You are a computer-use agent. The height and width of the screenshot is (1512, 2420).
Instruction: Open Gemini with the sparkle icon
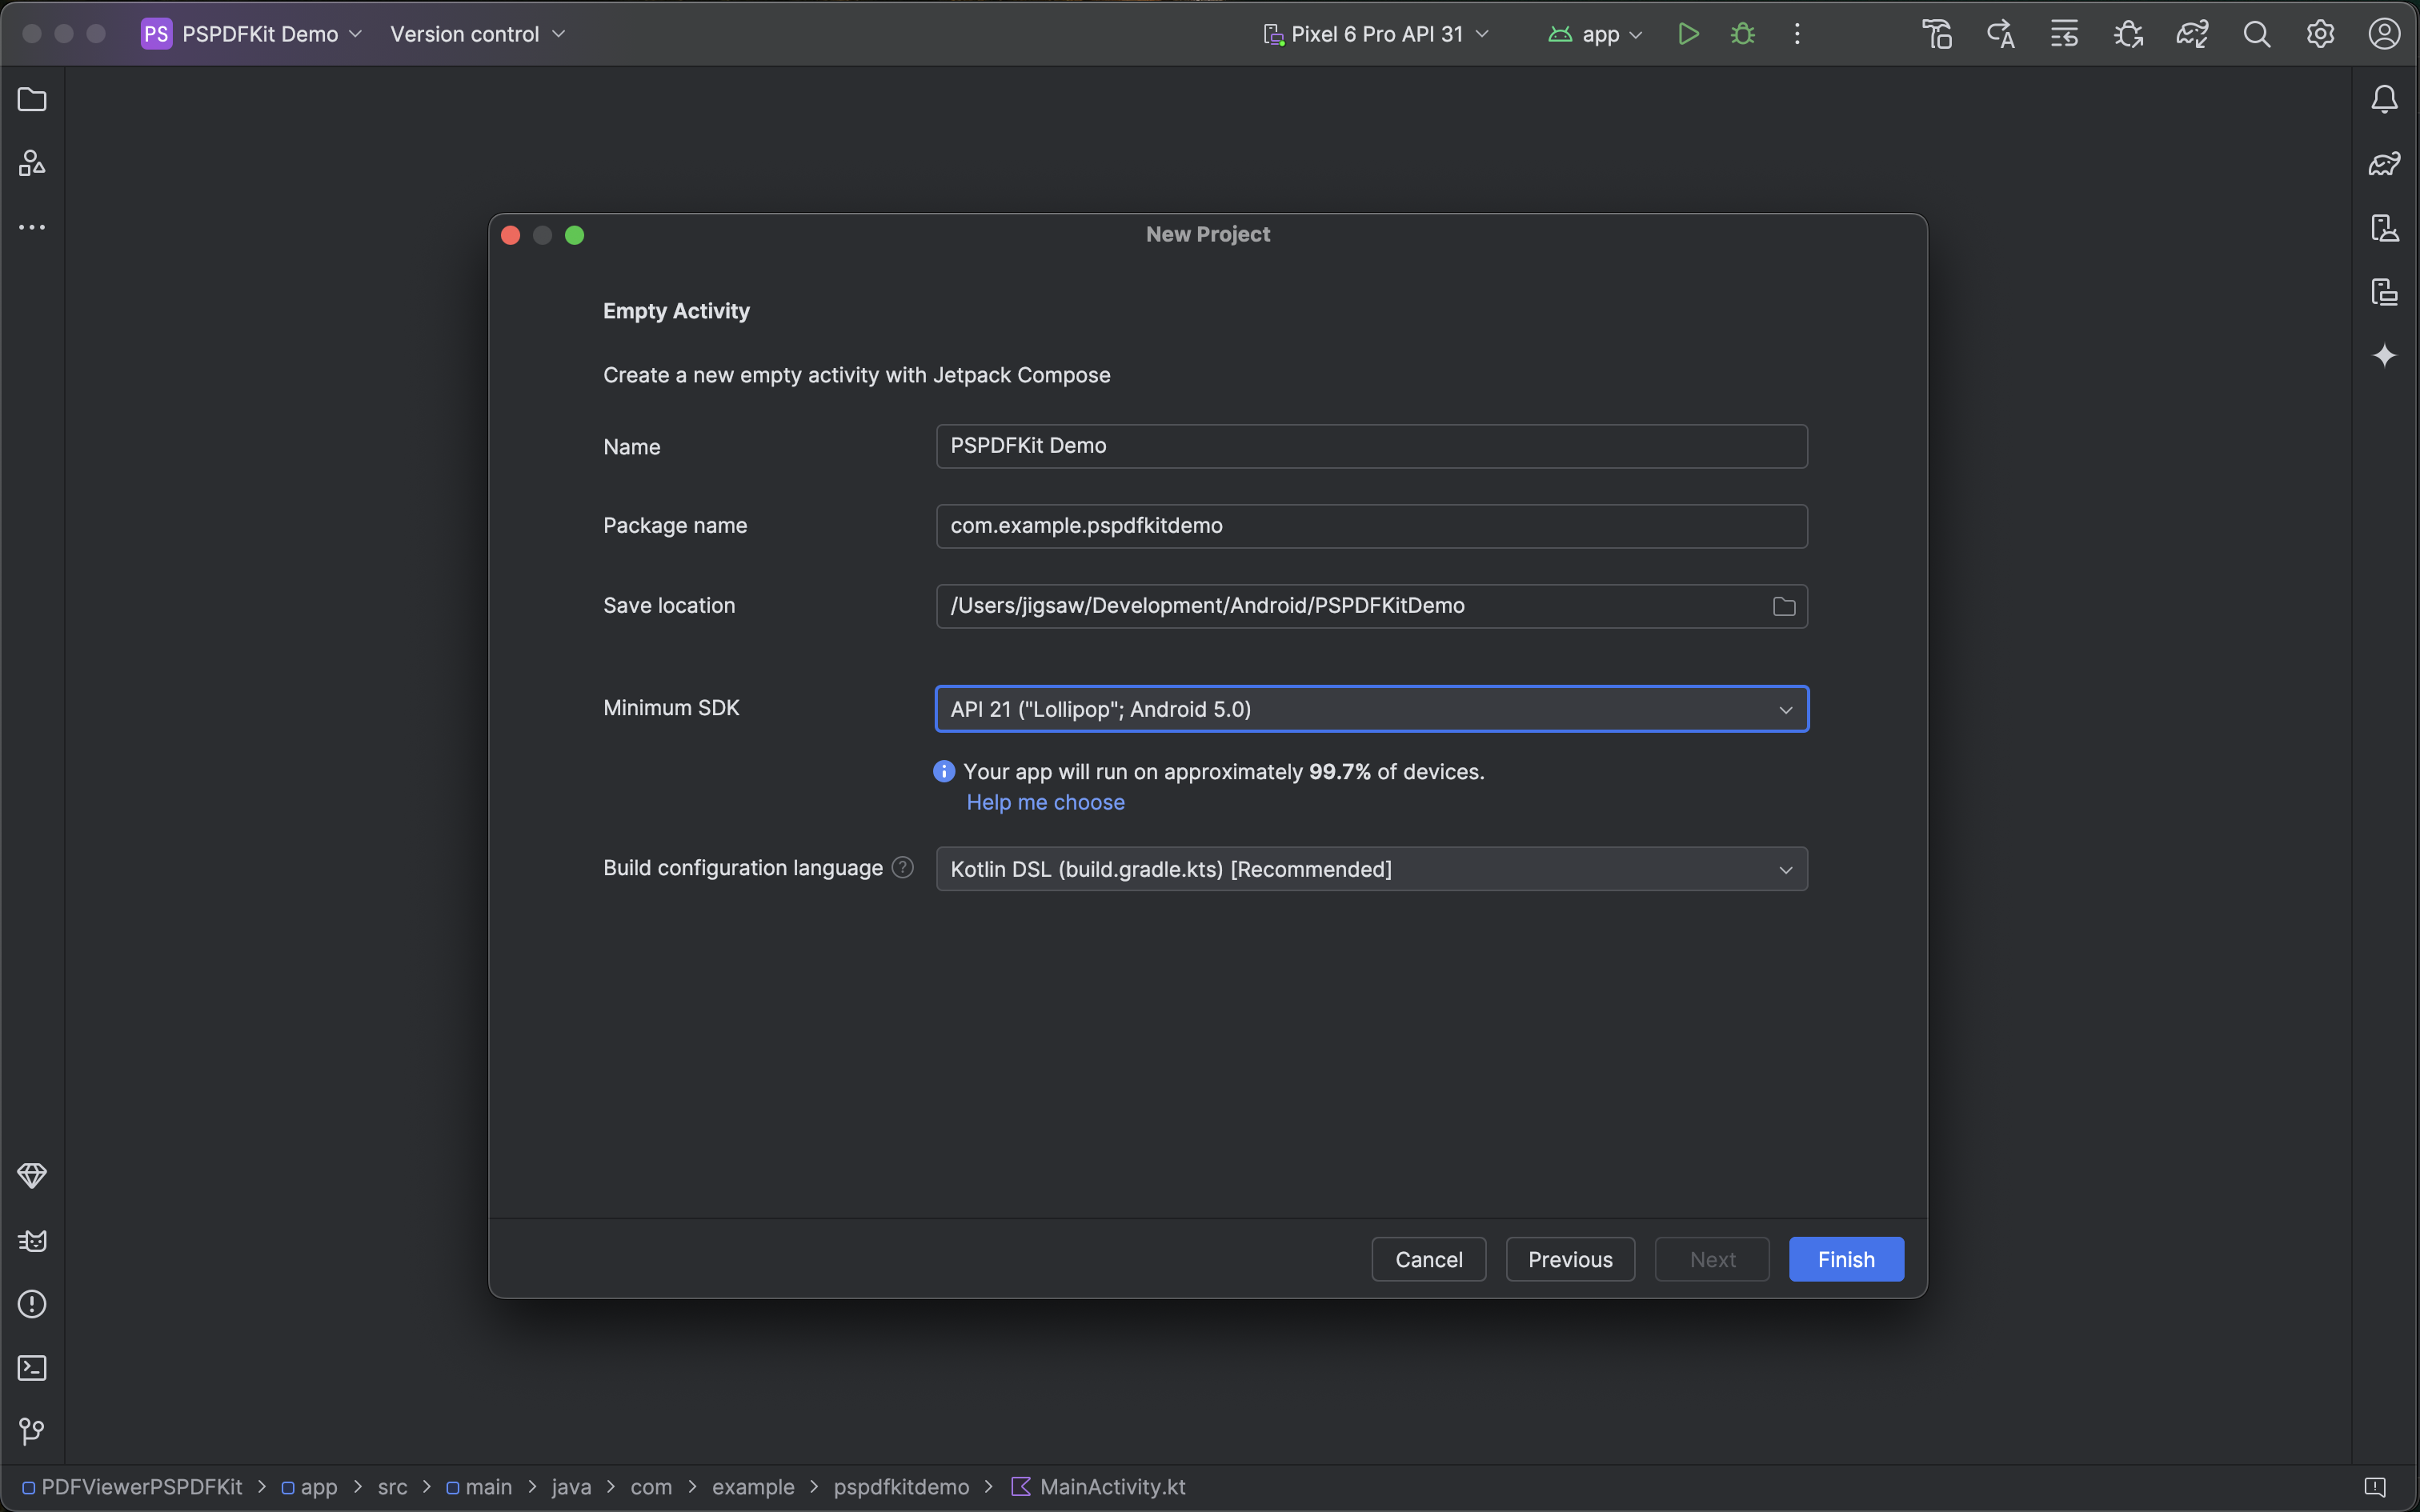pos(2385,356)
